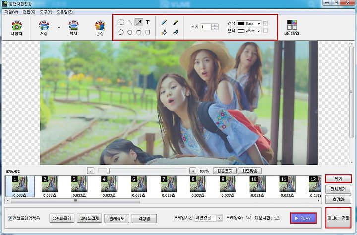Select frame thumbnail number 11
Screen dimensions: 357x235
(x=287, y=186)
